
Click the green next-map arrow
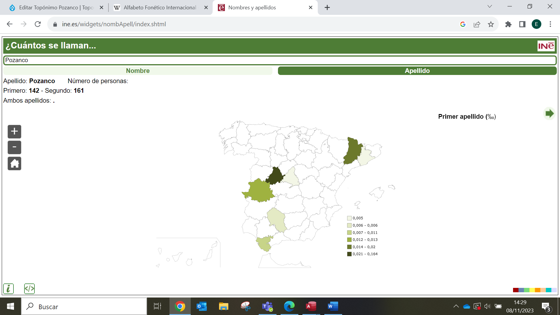pyautogui.click(x=549, y=113)
